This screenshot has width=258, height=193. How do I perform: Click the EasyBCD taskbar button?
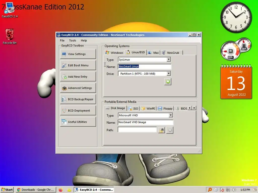(x=94, y=190)
